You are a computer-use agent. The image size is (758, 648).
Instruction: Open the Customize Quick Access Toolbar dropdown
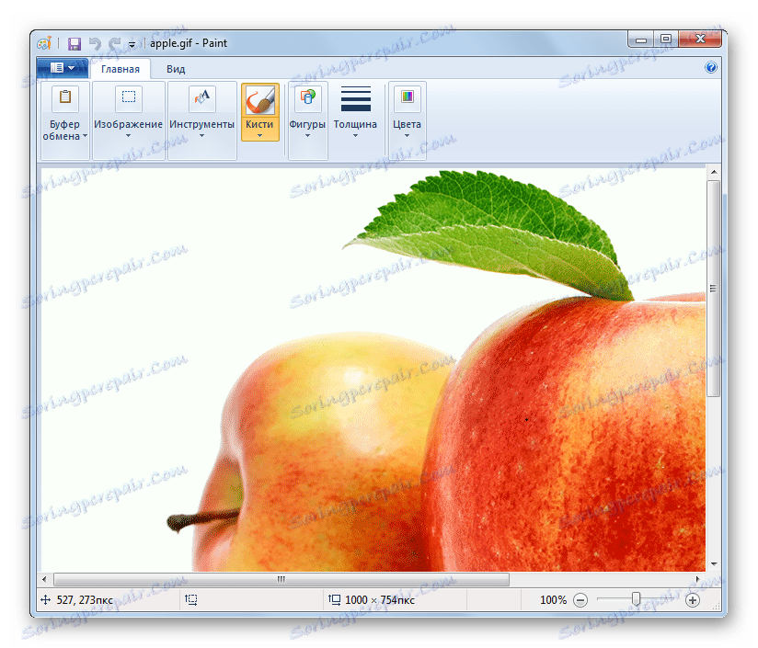132,45
